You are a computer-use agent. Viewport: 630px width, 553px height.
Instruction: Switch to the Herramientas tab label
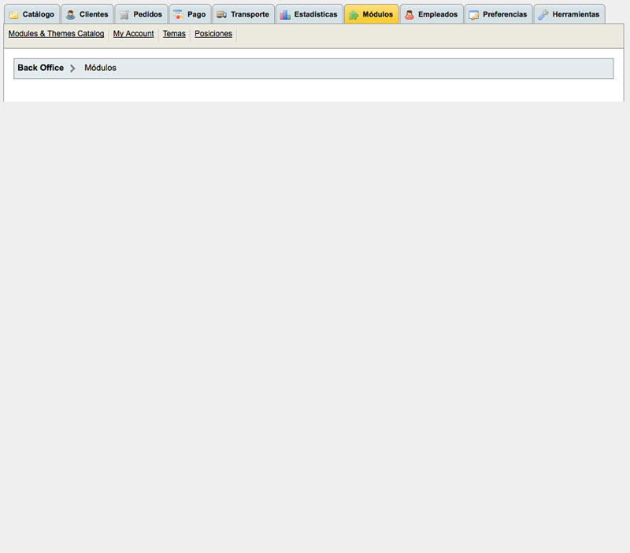pyautogui.click(x=576, y=15)
